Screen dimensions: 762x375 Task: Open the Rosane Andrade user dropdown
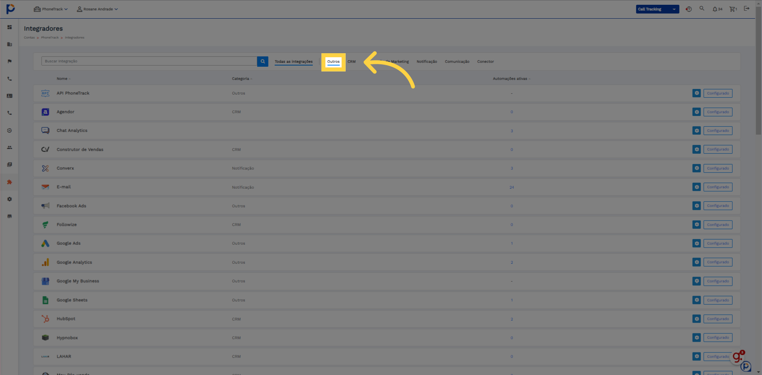(x=97, y=9)
